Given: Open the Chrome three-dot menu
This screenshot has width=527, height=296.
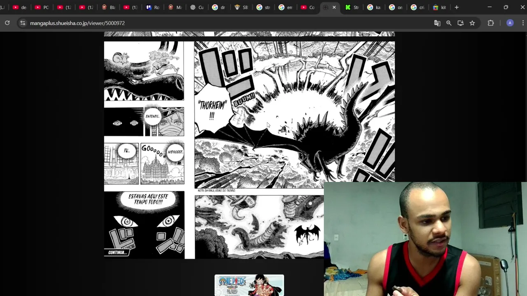Looking at the screenshot, I should 522,23.
